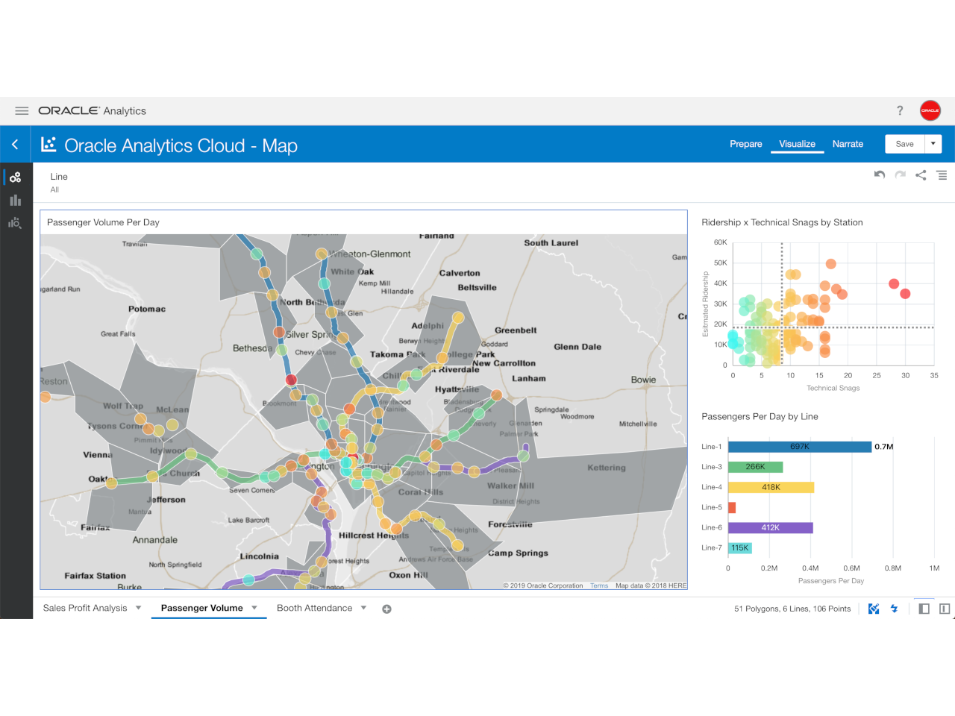Viewport: 955px width, 716px height.
Task: Select the Line-5 small red bar
Action: (x=732, y=507)
